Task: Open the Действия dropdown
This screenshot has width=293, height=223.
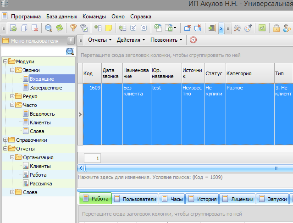Action: click(x=131, y=40)
